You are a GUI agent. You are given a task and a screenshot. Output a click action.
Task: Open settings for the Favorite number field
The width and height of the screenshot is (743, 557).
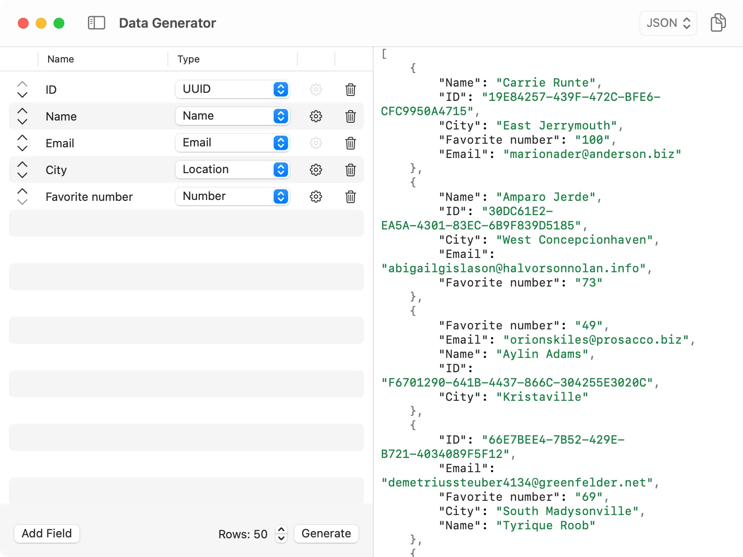316,196
